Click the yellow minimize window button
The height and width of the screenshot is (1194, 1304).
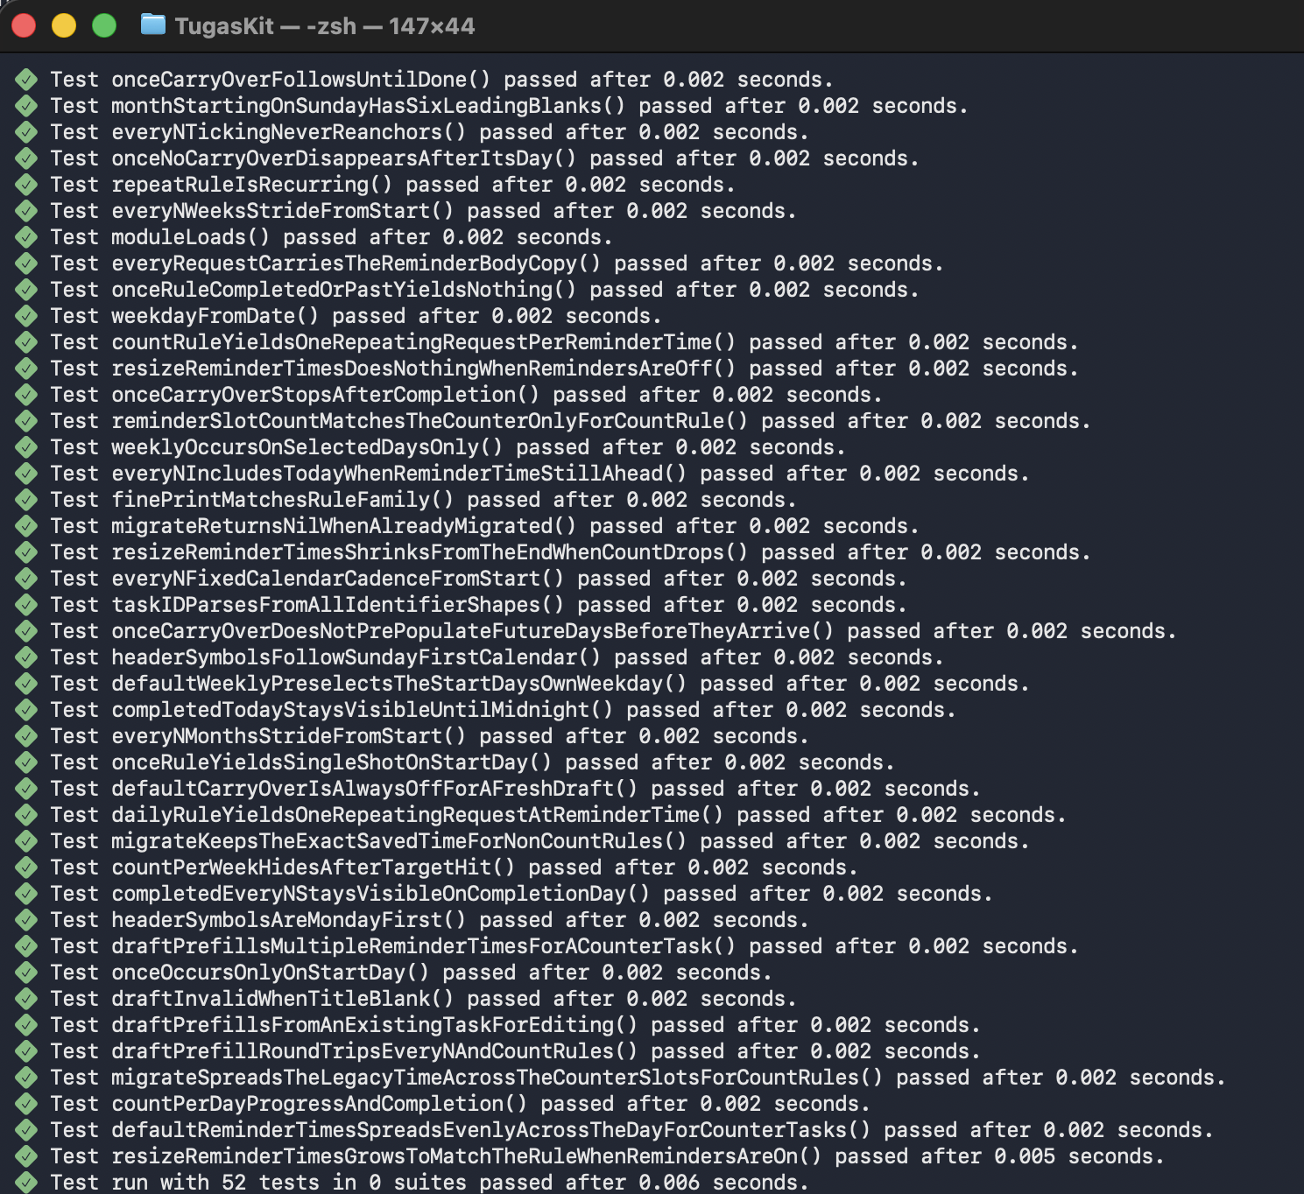pos(64,26)
